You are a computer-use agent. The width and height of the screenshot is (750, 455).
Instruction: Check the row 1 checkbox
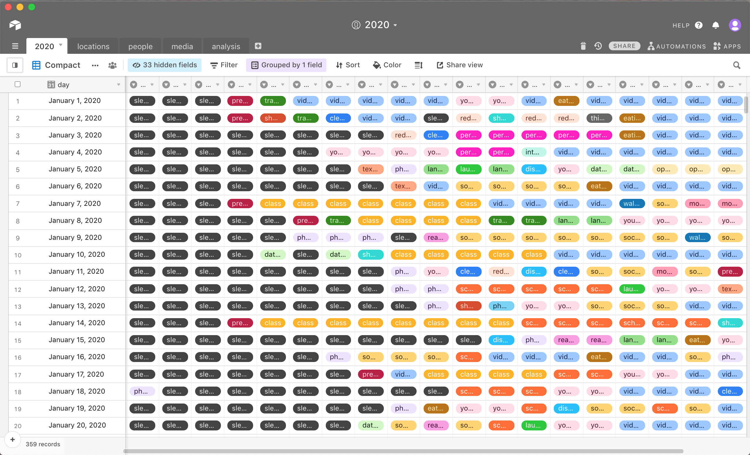click(17, 101)
